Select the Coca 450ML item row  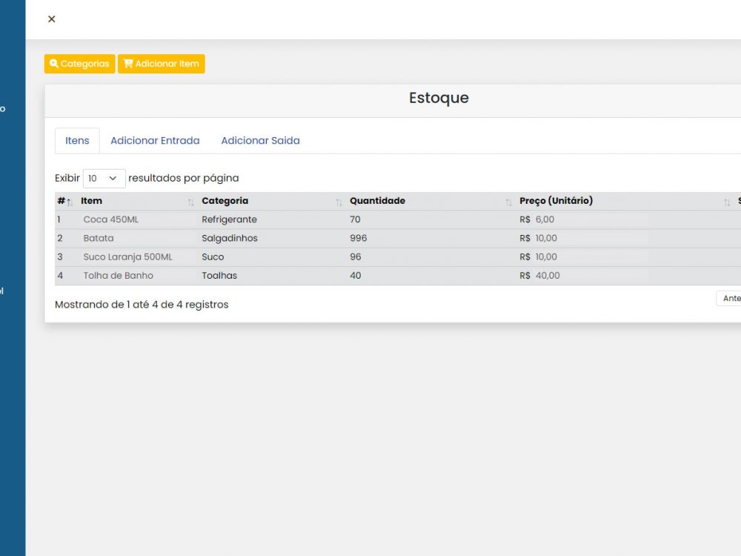point(111,219)
